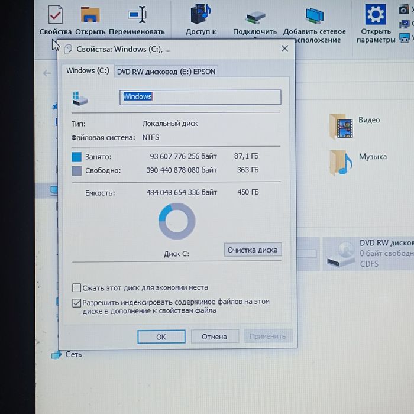Click the 484 048 654 336 байт value

click(182, 192)
